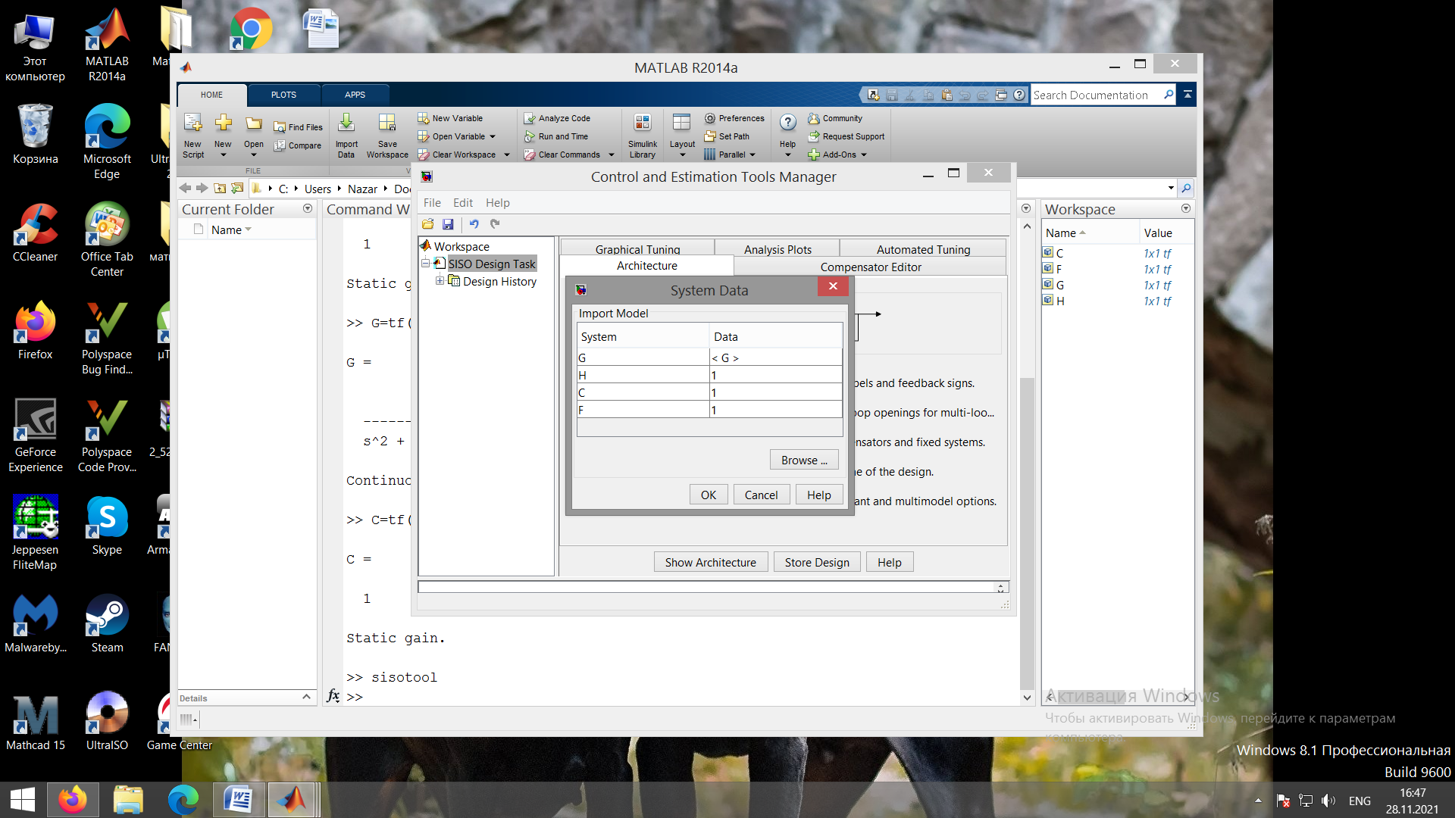Click the undo icon in Tools Manager toolbar
1455x818 pixels.
click(474, 224)
